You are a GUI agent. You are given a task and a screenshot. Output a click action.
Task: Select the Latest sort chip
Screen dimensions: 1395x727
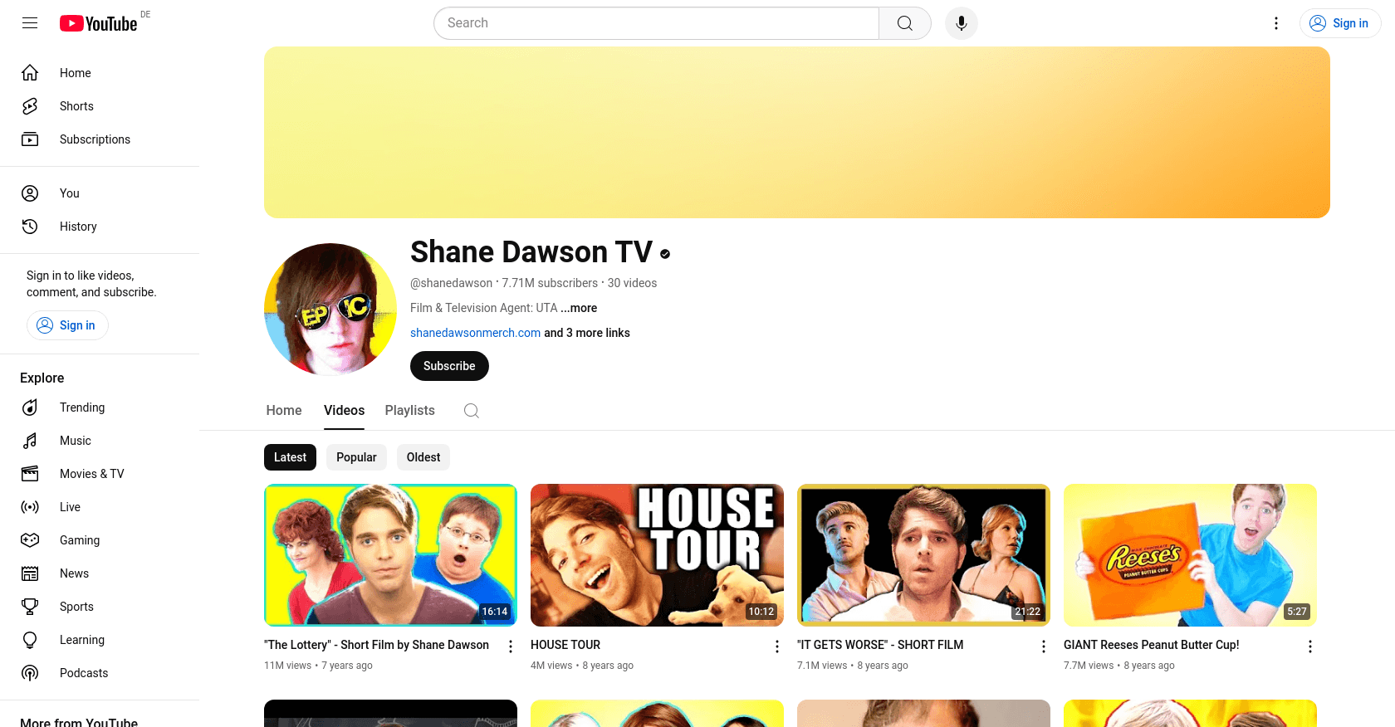[x=290, y=457]
